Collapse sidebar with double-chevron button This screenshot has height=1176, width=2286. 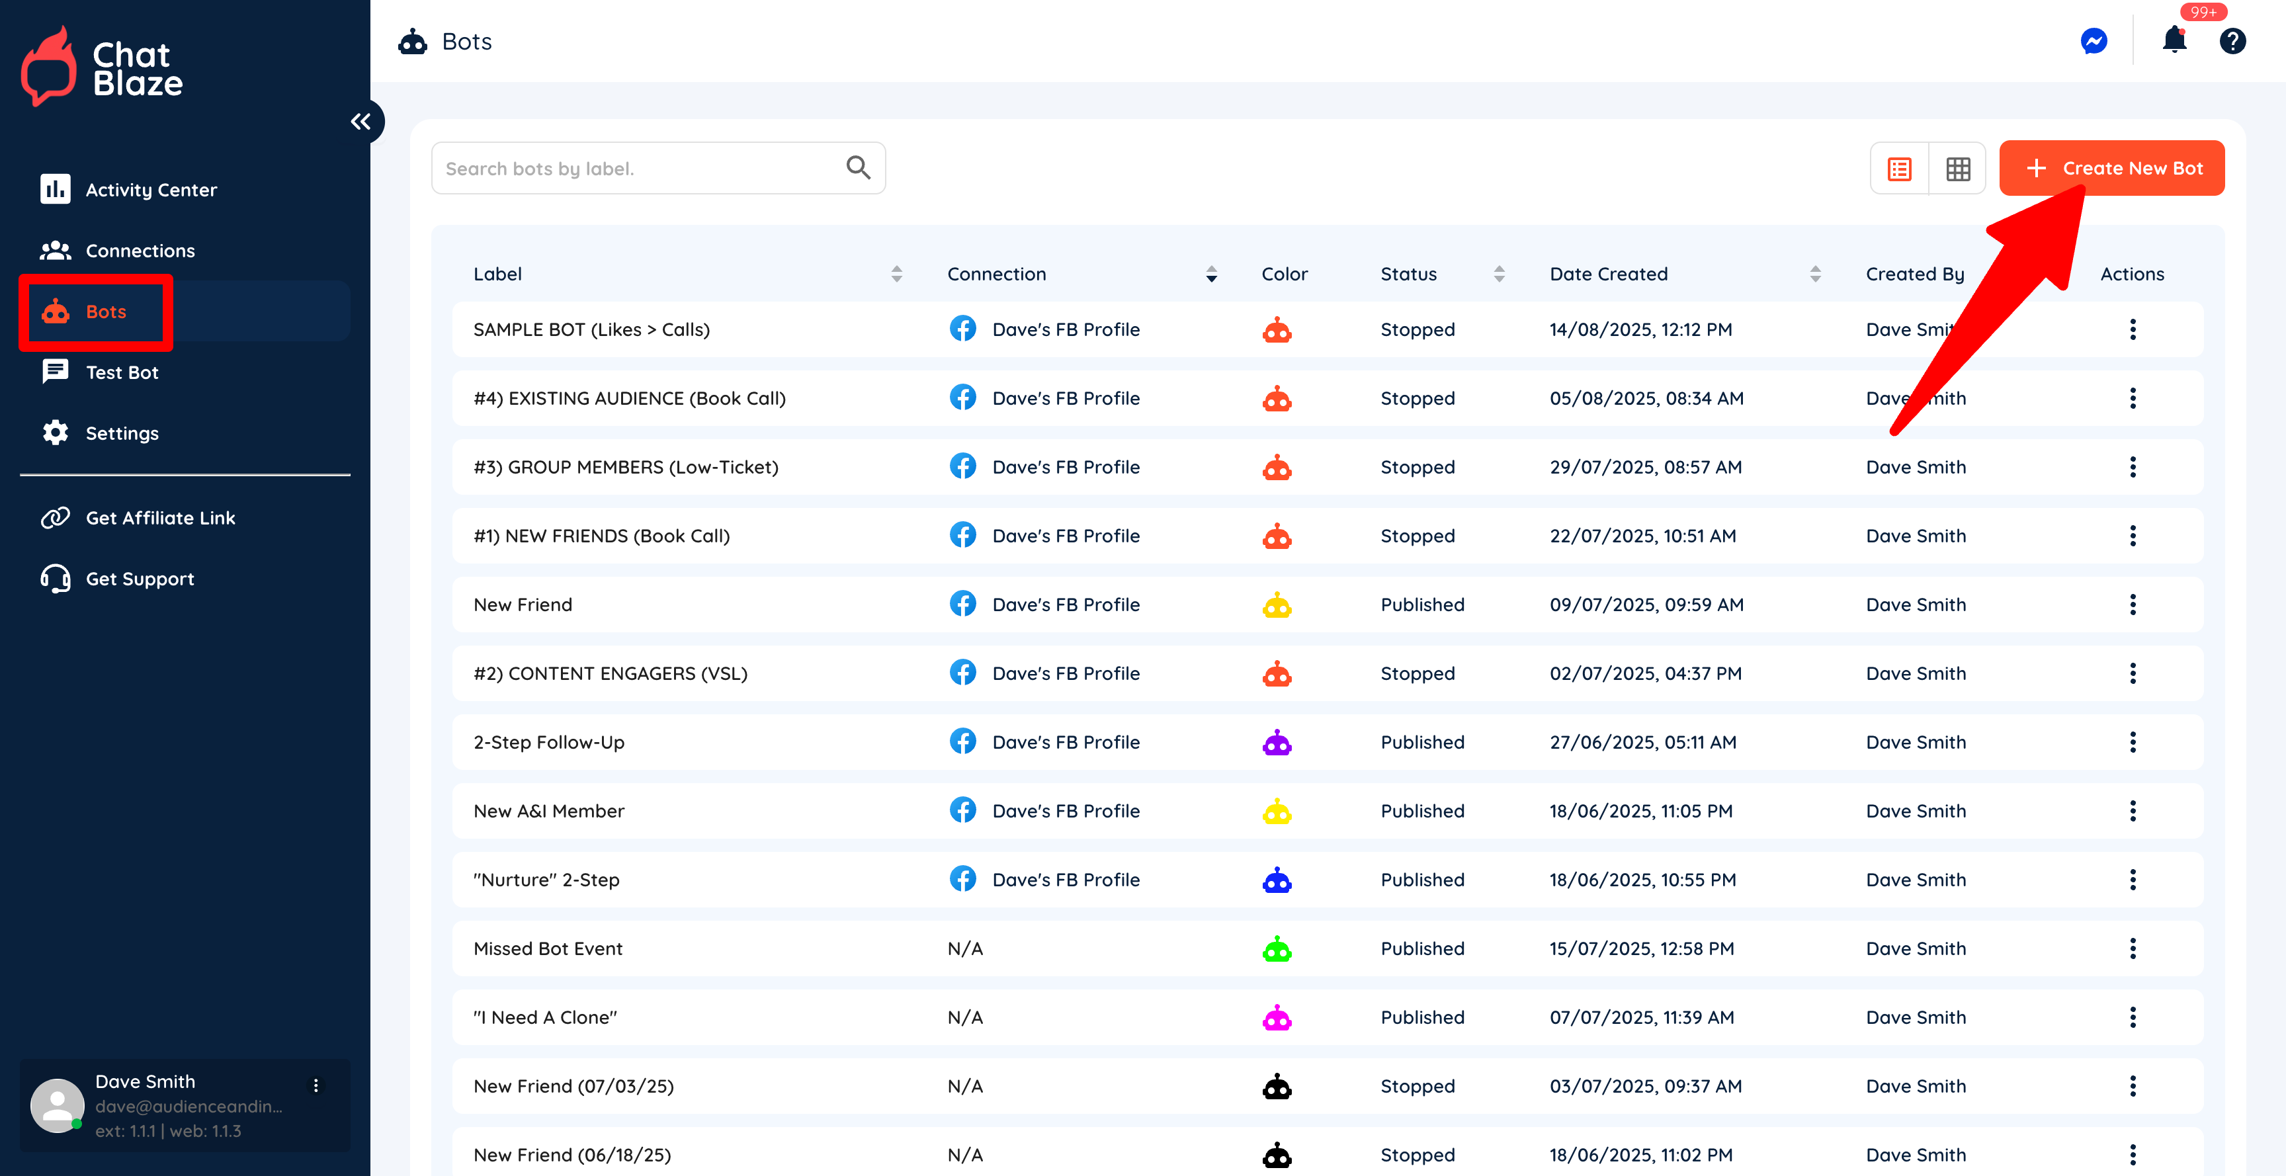click(360, 122)
